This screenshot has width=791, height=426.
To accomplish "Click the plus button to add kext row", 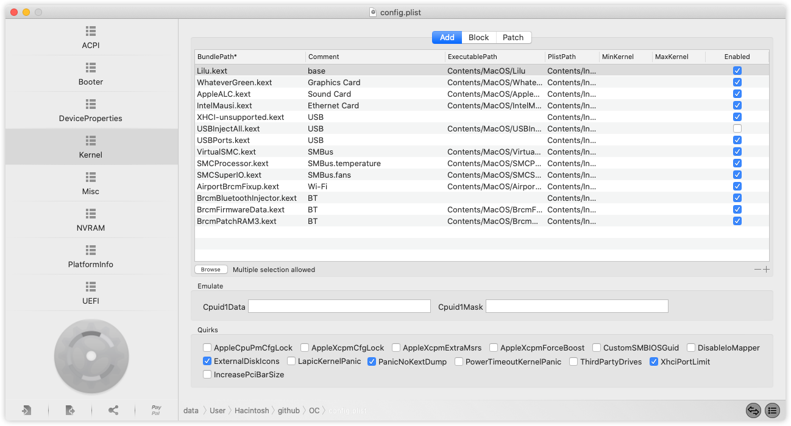I will [x=766, y=270].
